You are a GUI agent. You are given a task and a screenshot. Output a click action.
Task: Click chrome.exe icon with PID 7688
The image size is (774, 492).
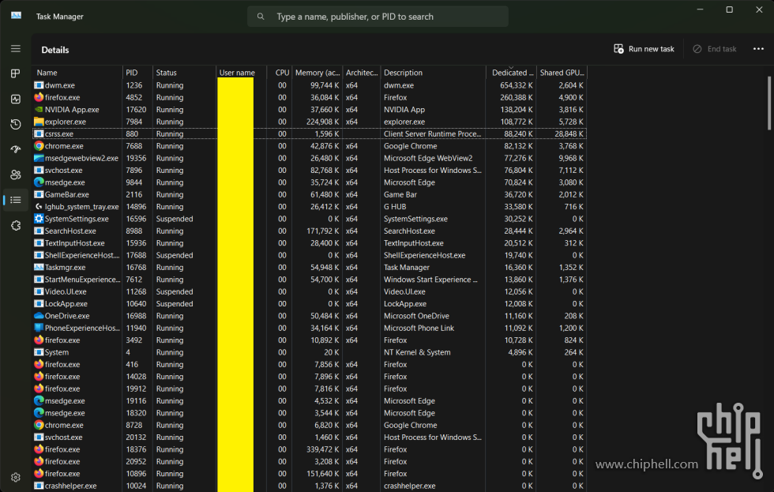click(x=39, y=146)
